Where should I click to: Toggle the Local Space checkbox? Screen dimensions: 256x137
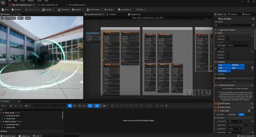228,36
